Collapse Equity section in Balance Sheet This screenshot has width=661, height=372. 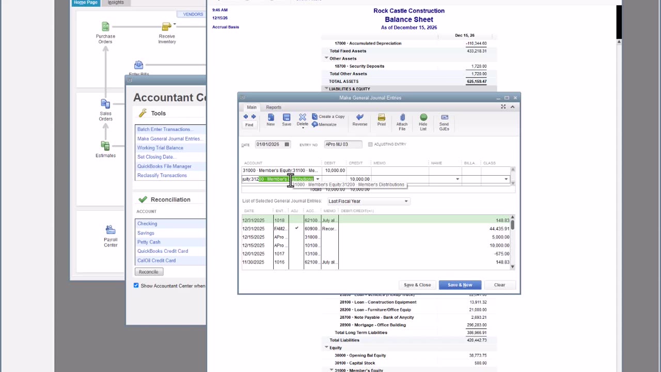pyautogui.click(x=326, y=348)
